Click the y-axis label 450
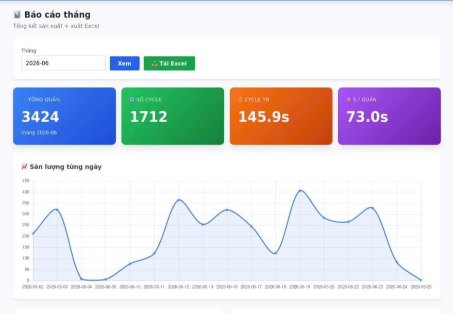The height and width of the screenshot is (314, 453). [x=26, y=180]
